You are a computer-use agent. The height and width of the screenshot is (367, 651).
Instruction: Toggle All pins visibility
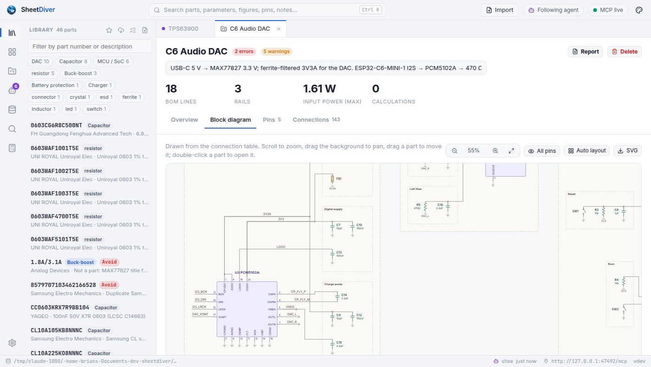point(542,151)
